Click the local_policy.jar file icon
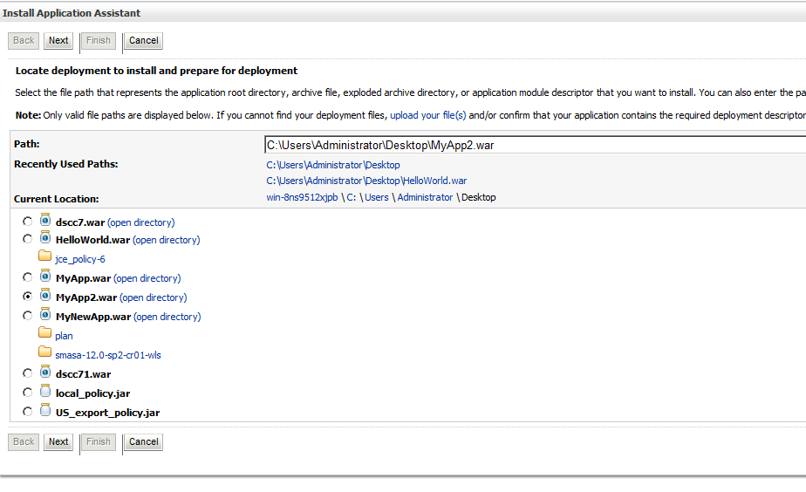Image resolution: width=806 pixels, height=492 pixels. [x=45, y=391]
